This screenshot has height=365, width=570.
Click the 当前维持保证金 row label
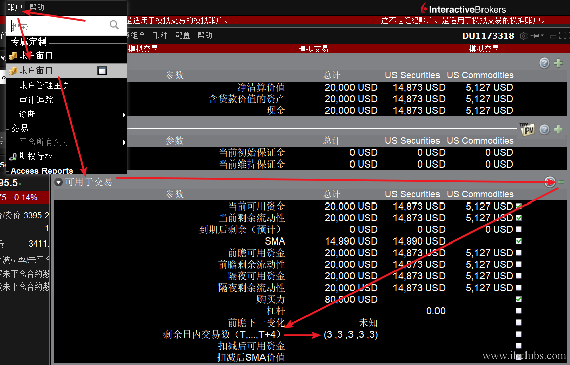[251, 165]
